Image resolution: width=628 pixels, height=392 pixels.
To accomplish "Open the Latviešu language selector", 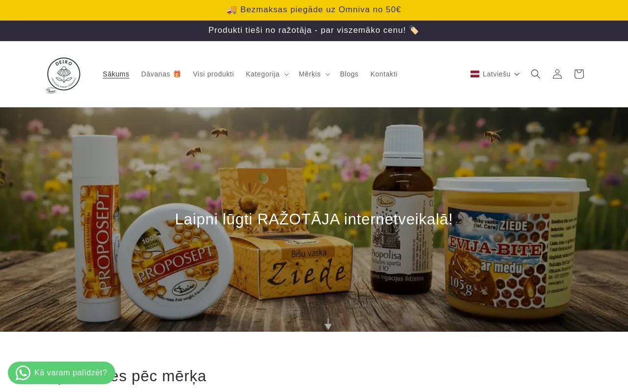I will pos(495,74).
